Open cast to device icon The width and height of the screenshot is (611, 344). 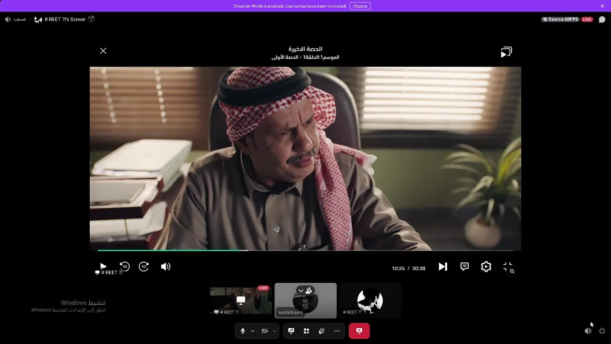click(x=506, y=52)
